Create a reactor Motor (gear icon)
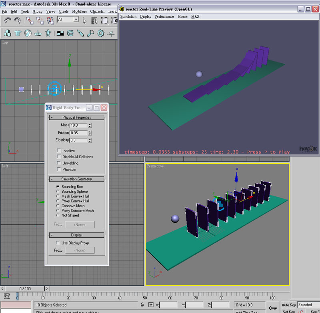 101,33
